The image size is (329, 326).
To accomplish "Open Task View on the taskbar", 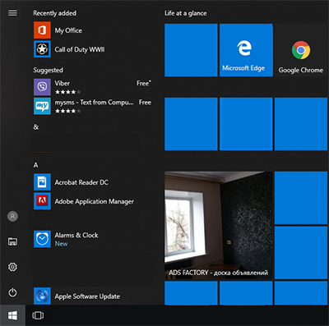I will tap(38, 315).
